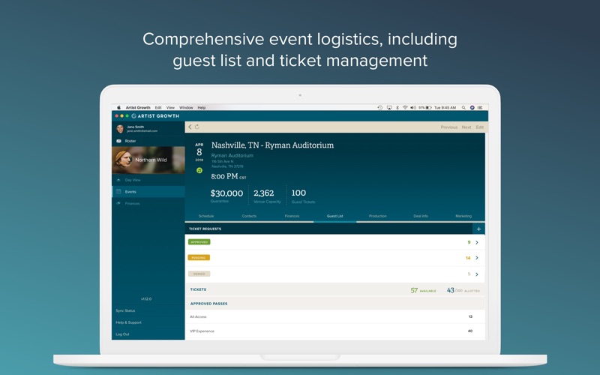Click the Apr 8 2018 event date
Image resolution: width=600 pixels, height=375 pixels.
199,152
